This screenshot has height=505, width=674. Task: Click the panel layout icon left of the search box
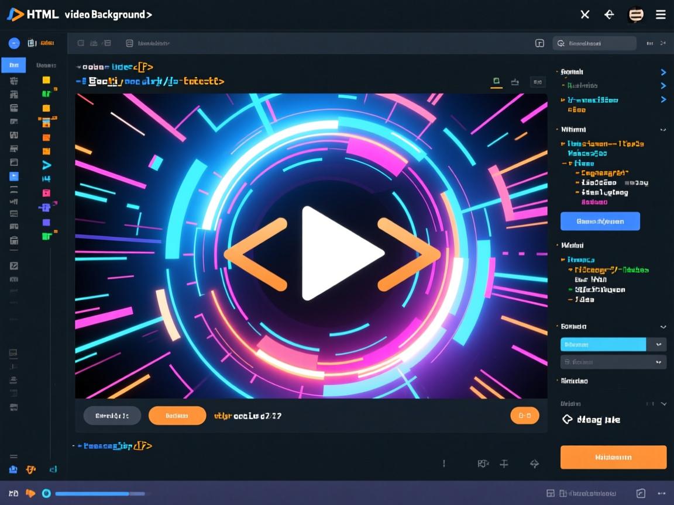pyautogui.click(x=539, y=43)
